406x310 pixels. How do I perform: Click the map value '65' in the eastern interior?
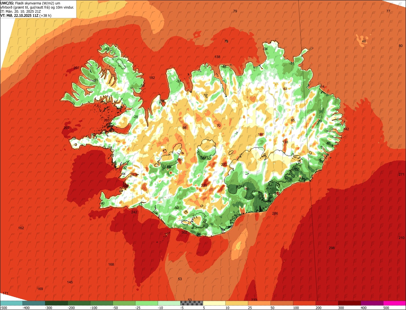[293, 120]
